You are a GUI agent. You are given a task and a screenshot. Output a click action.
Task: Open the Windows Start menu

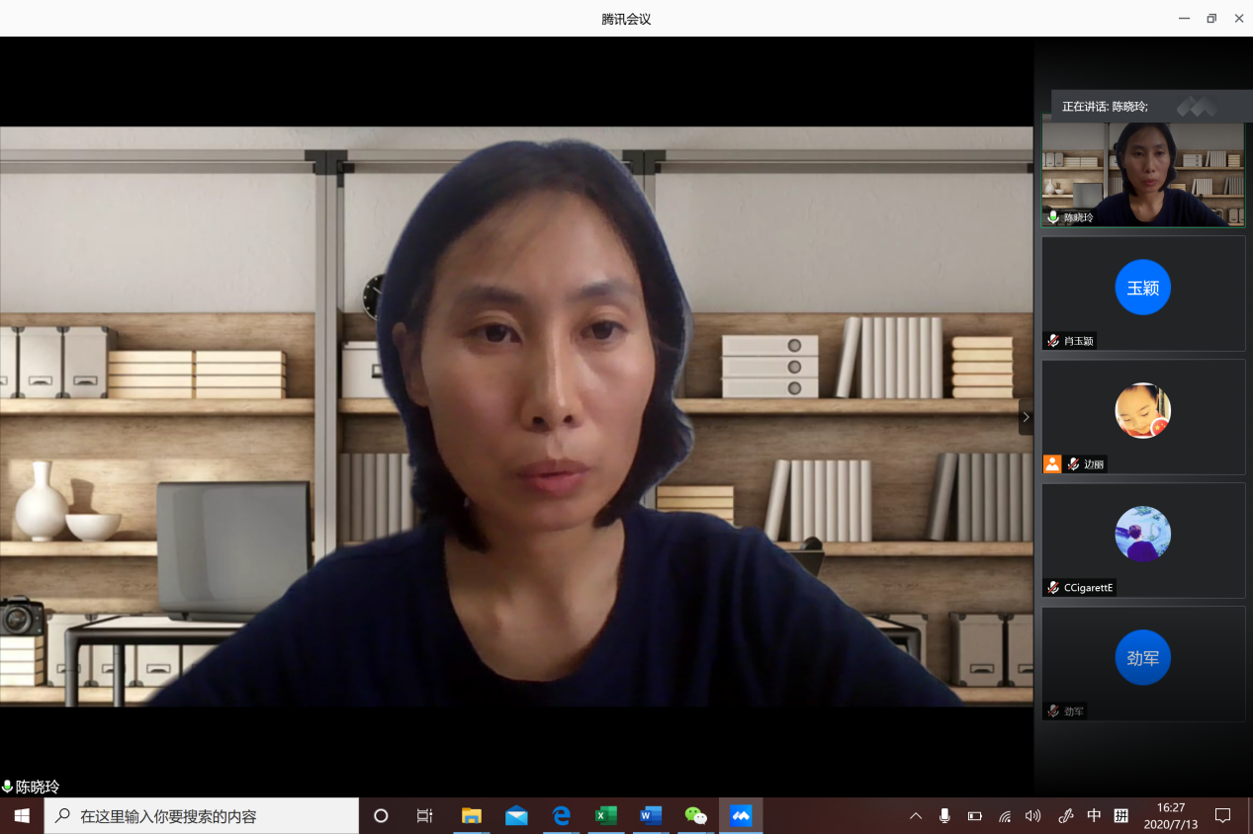[x=22, y=816]
